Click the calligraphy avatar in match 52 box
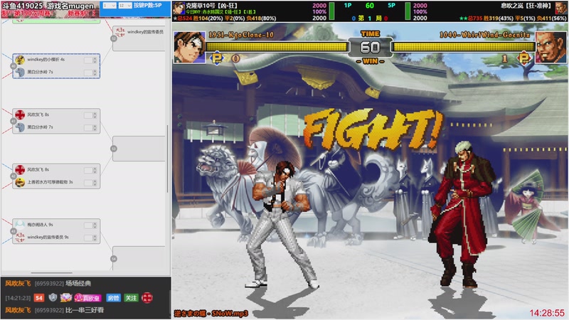Screen dimensions: 569x320 pos(120,32)
